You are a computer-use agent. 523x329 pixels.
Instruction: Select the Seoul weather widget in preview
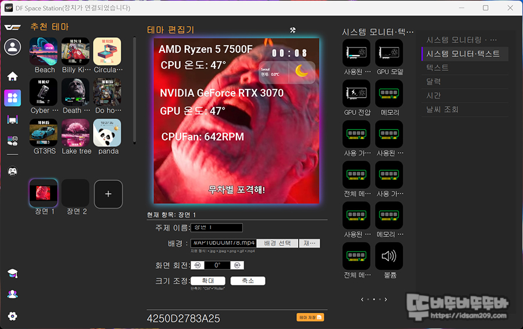pyautogui.click(x=287, y=73)
